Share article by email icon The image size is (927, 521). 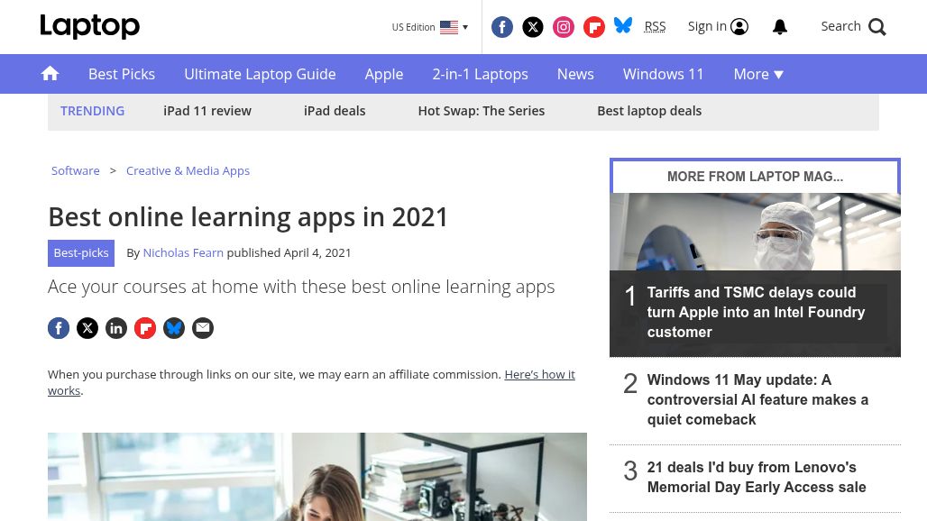[203, 328]
